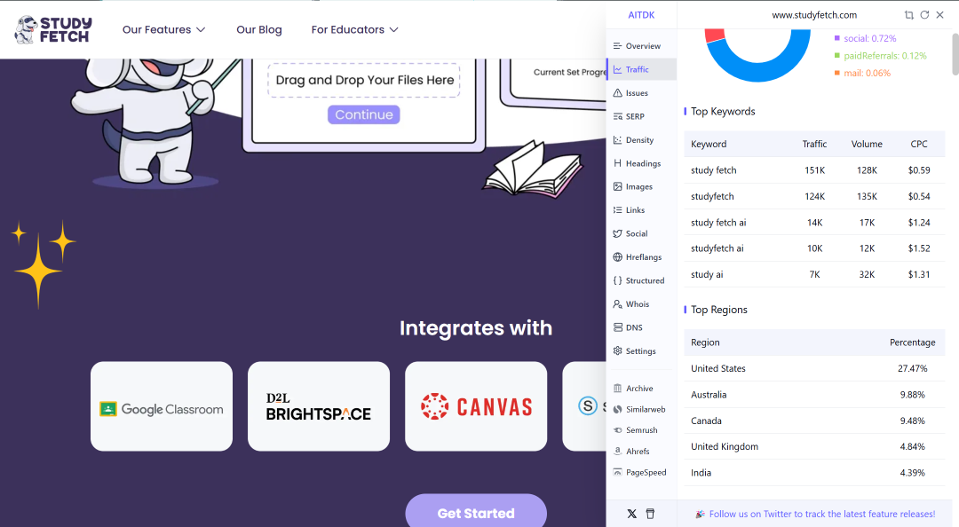This screenshot has width=959, height=527.
Task: Select the Google Classroom integration card
Action: click(x=162, y=406)
